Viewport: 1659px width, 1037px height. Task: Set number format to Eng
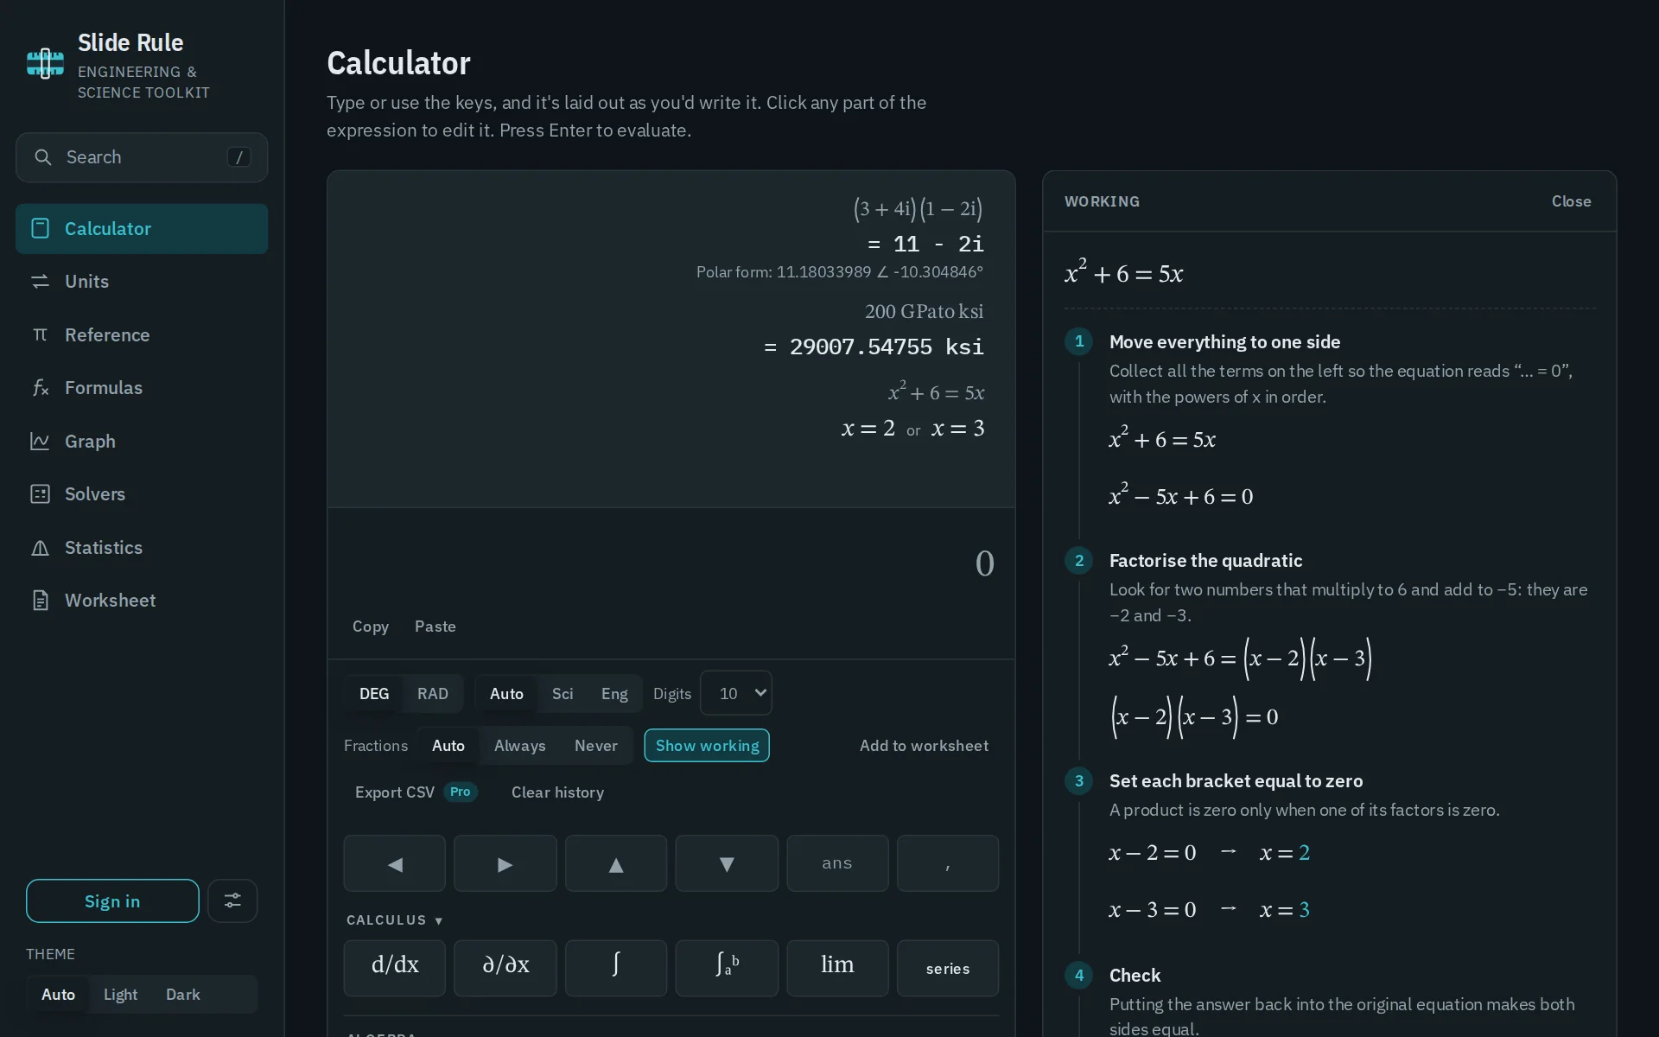[x=614, y=693]
